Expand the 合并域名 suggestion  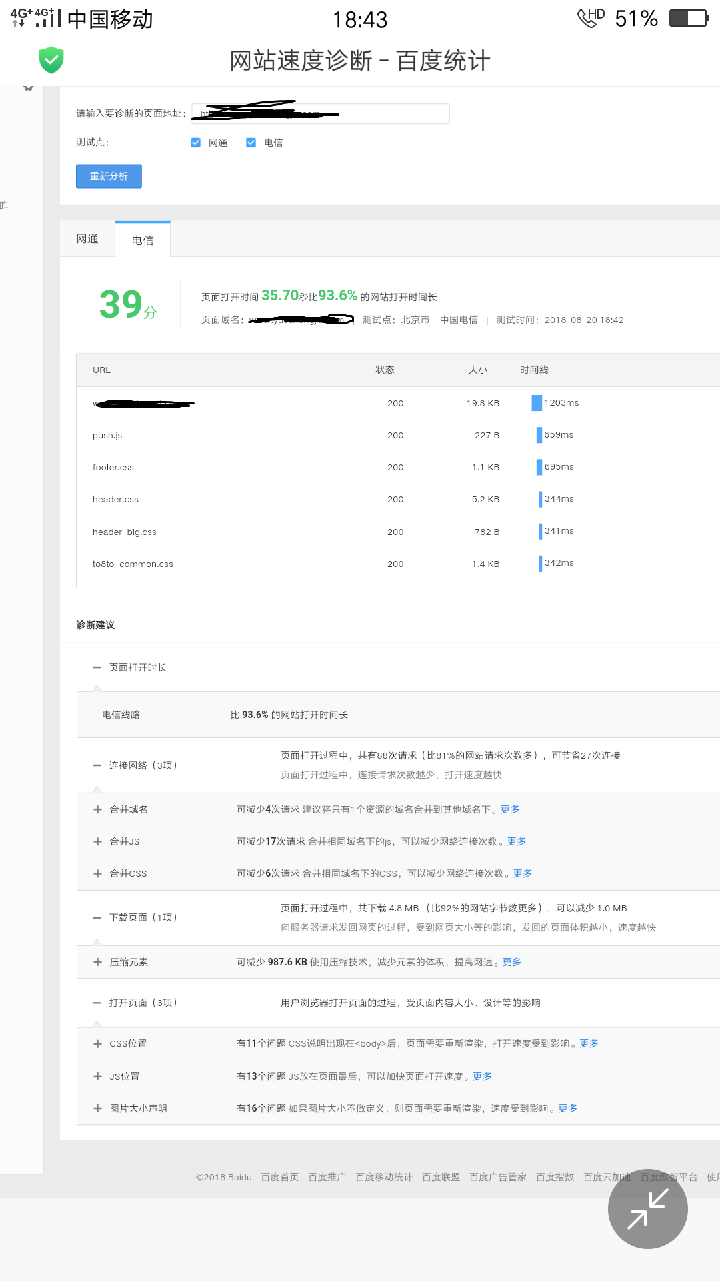(x=97, y=809)
